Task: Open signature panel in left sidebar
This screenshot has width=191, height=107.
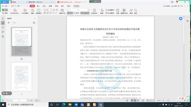Action: click(x=3, y=36)
